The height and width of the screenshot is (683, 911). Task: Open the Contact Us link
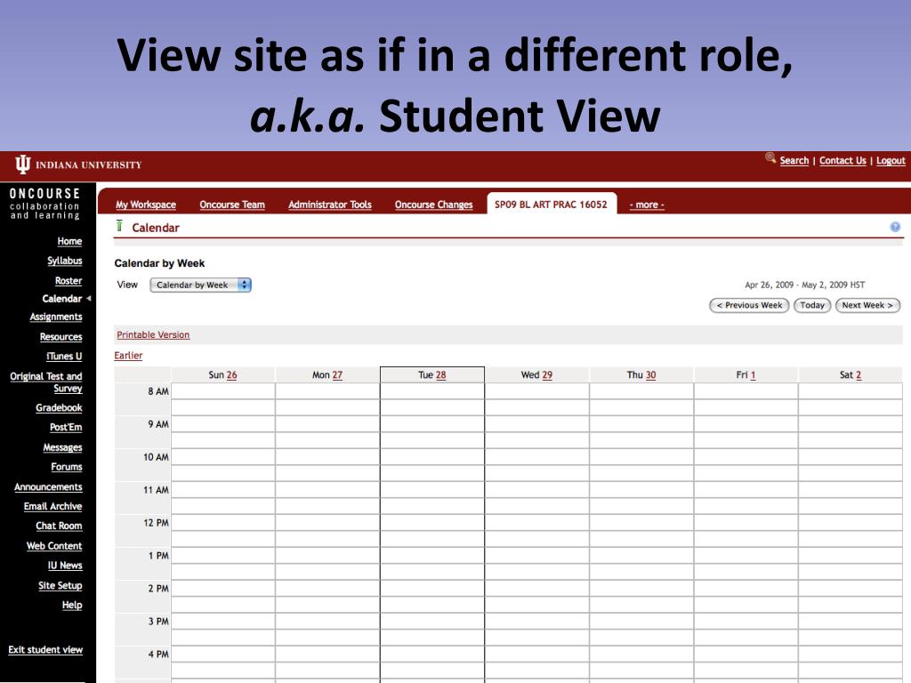842,160
